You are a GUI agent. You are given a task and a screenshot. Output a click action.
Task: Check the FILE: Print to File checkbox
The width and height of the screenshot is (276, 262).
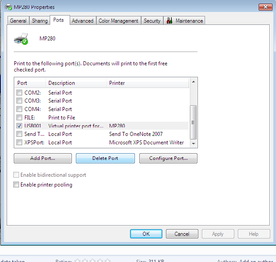[x=19, y=118]
